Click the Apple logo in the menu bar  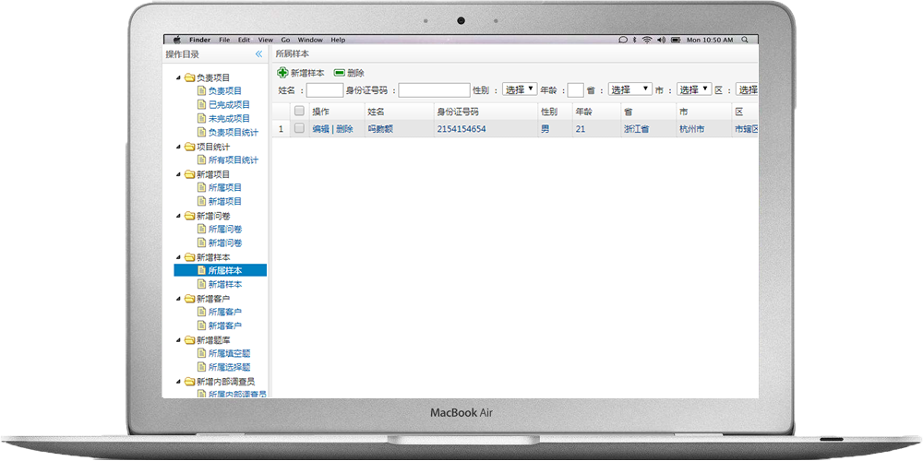pos(176,40)
